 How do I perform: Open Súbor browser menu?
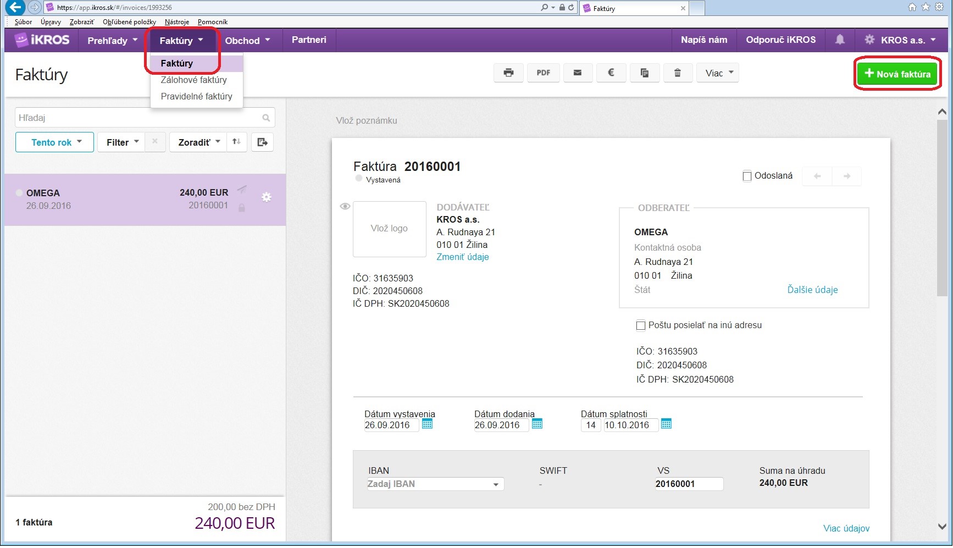[23, 22]
